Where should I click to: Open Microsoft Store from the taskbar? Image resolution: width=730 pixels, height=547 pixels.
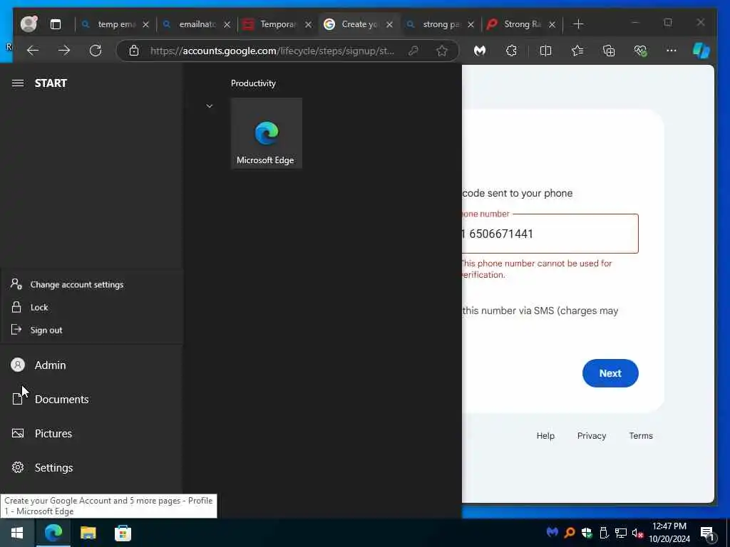[x=123, y=533]
